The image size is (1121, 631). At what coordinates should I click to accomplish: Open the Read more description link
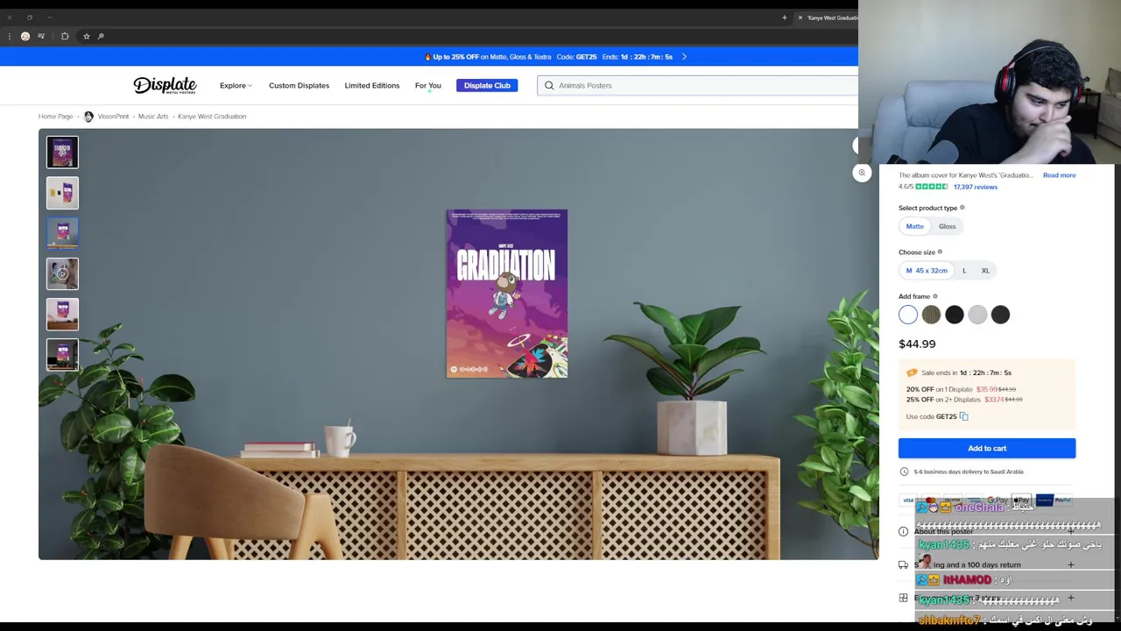point(1059,175)
